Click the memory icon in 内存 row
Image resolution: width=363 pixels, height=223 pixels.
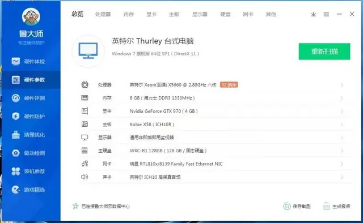tap(85, 98)
